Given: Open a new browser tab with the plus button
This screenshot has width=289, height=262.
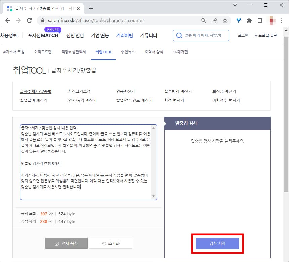Looking at the screenshot, I should point(91,8).
